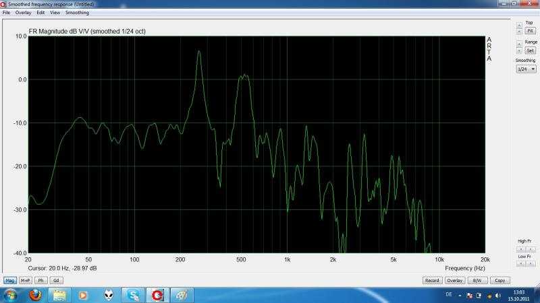
Task: Click the Set button under Range
Action: (x=530, y=50)
